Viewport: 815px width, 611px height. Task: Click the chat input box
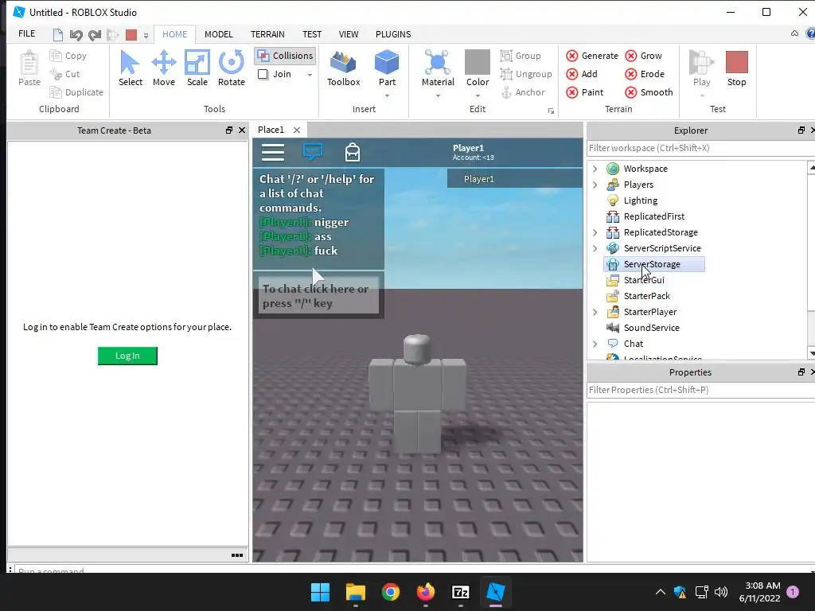pyautogui.click(x=318, y=296)
